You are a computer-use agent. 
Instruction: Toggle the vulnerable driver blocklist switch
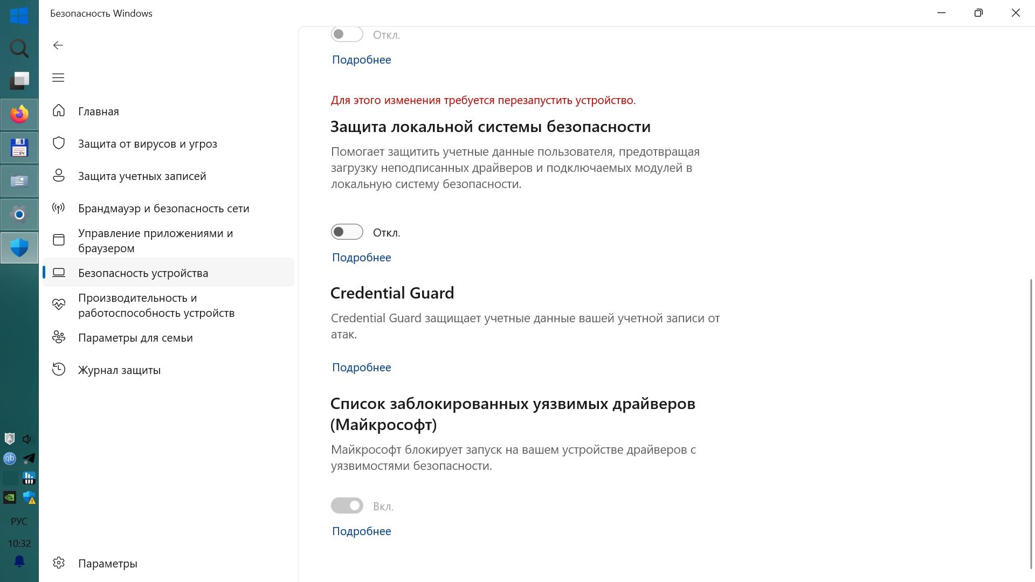point(347,506)
